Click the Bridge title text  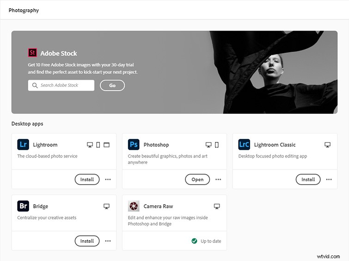click(x=41, y=206)
